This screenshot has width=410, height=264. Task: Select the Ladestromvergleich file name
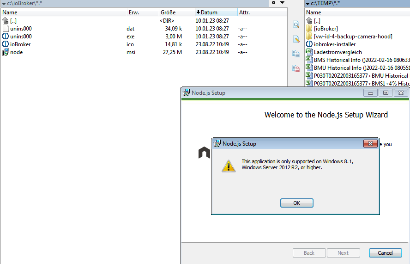pyautogui.click(x=338, y=52)
